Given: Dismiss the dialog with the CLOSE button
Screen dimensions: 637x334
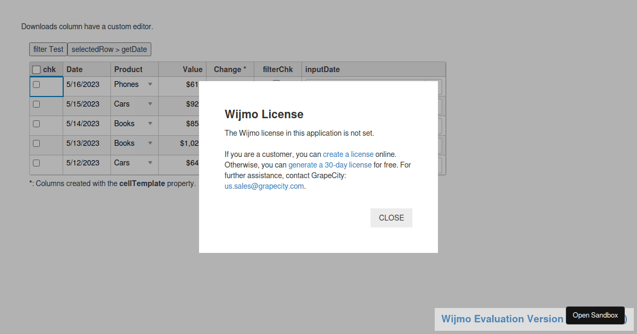Looking at the screenshot, I should point(391,217).
